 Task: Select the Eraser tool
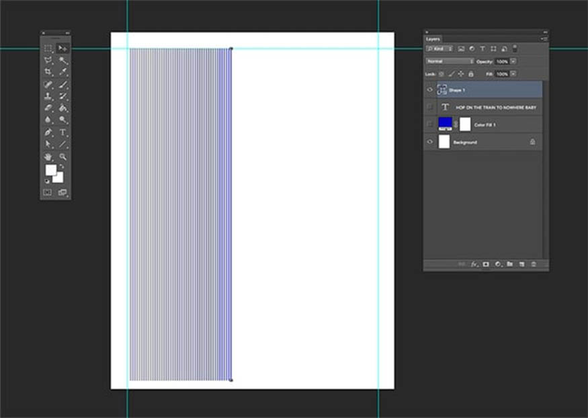coord(48,108)
